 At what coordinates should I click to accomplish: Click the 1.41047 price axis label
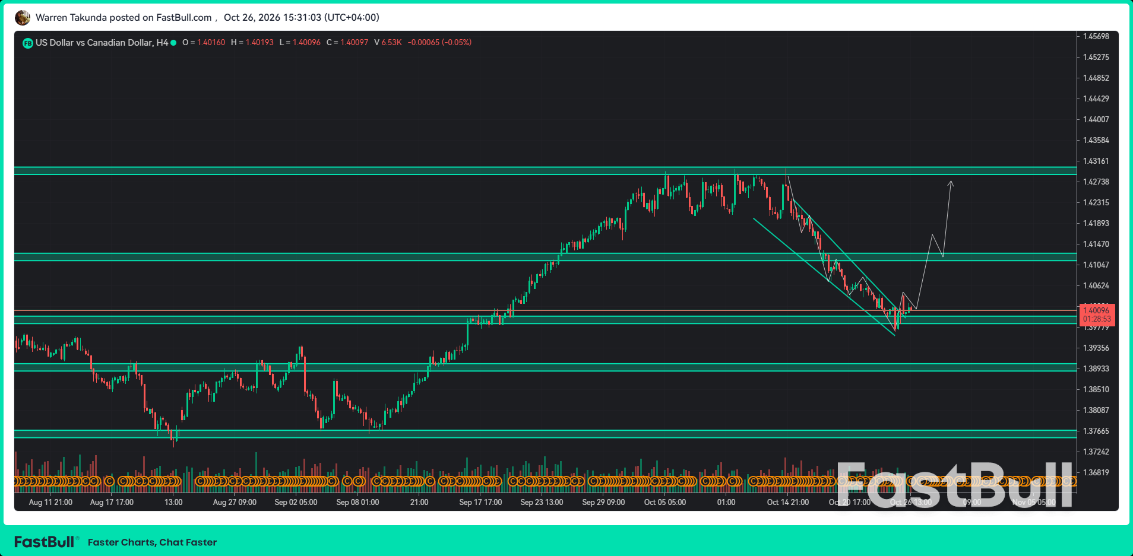pos(1096,265)
